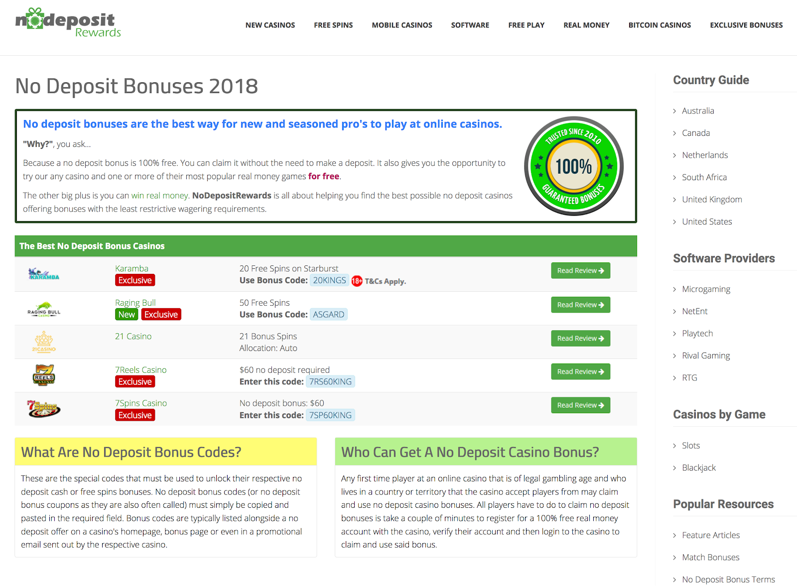Click the nodeposit Rewards site logo
The image size is (797, 588).
68,23
